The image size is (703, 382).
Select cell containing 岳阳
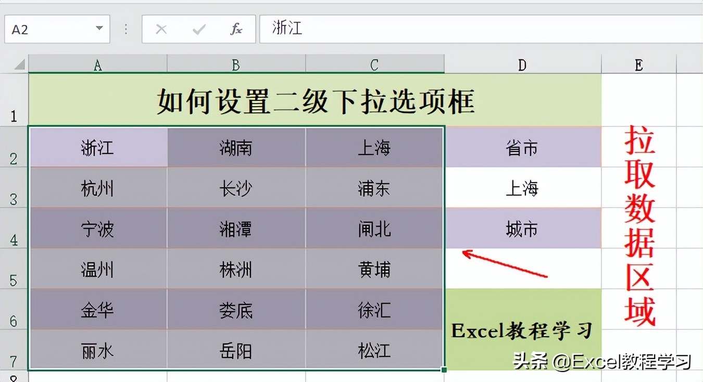(236, 349)
